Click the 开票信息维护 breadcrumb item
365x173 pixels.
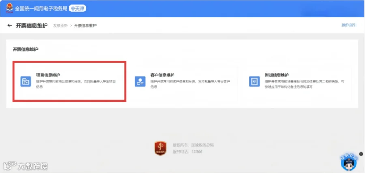coord(85,26)
